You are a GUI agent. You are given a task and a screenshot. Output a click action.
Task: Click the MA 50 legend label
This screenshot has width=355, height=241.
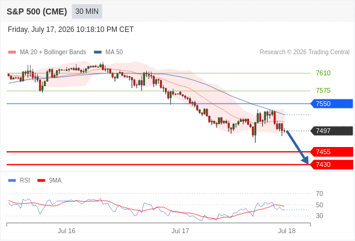(114, 52)
